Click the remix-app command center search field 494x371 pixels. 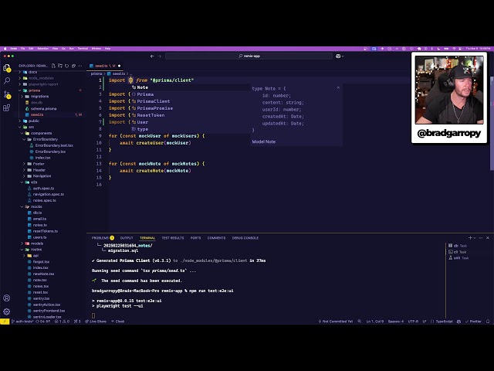[x=249, y=56]
